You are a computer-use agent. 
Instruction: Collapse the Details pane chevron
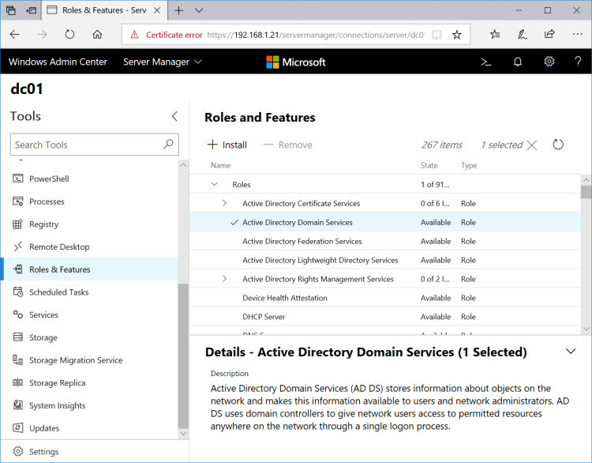[571, 352]
